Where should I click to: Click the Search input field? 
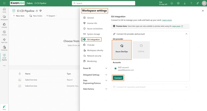[104, 3]
